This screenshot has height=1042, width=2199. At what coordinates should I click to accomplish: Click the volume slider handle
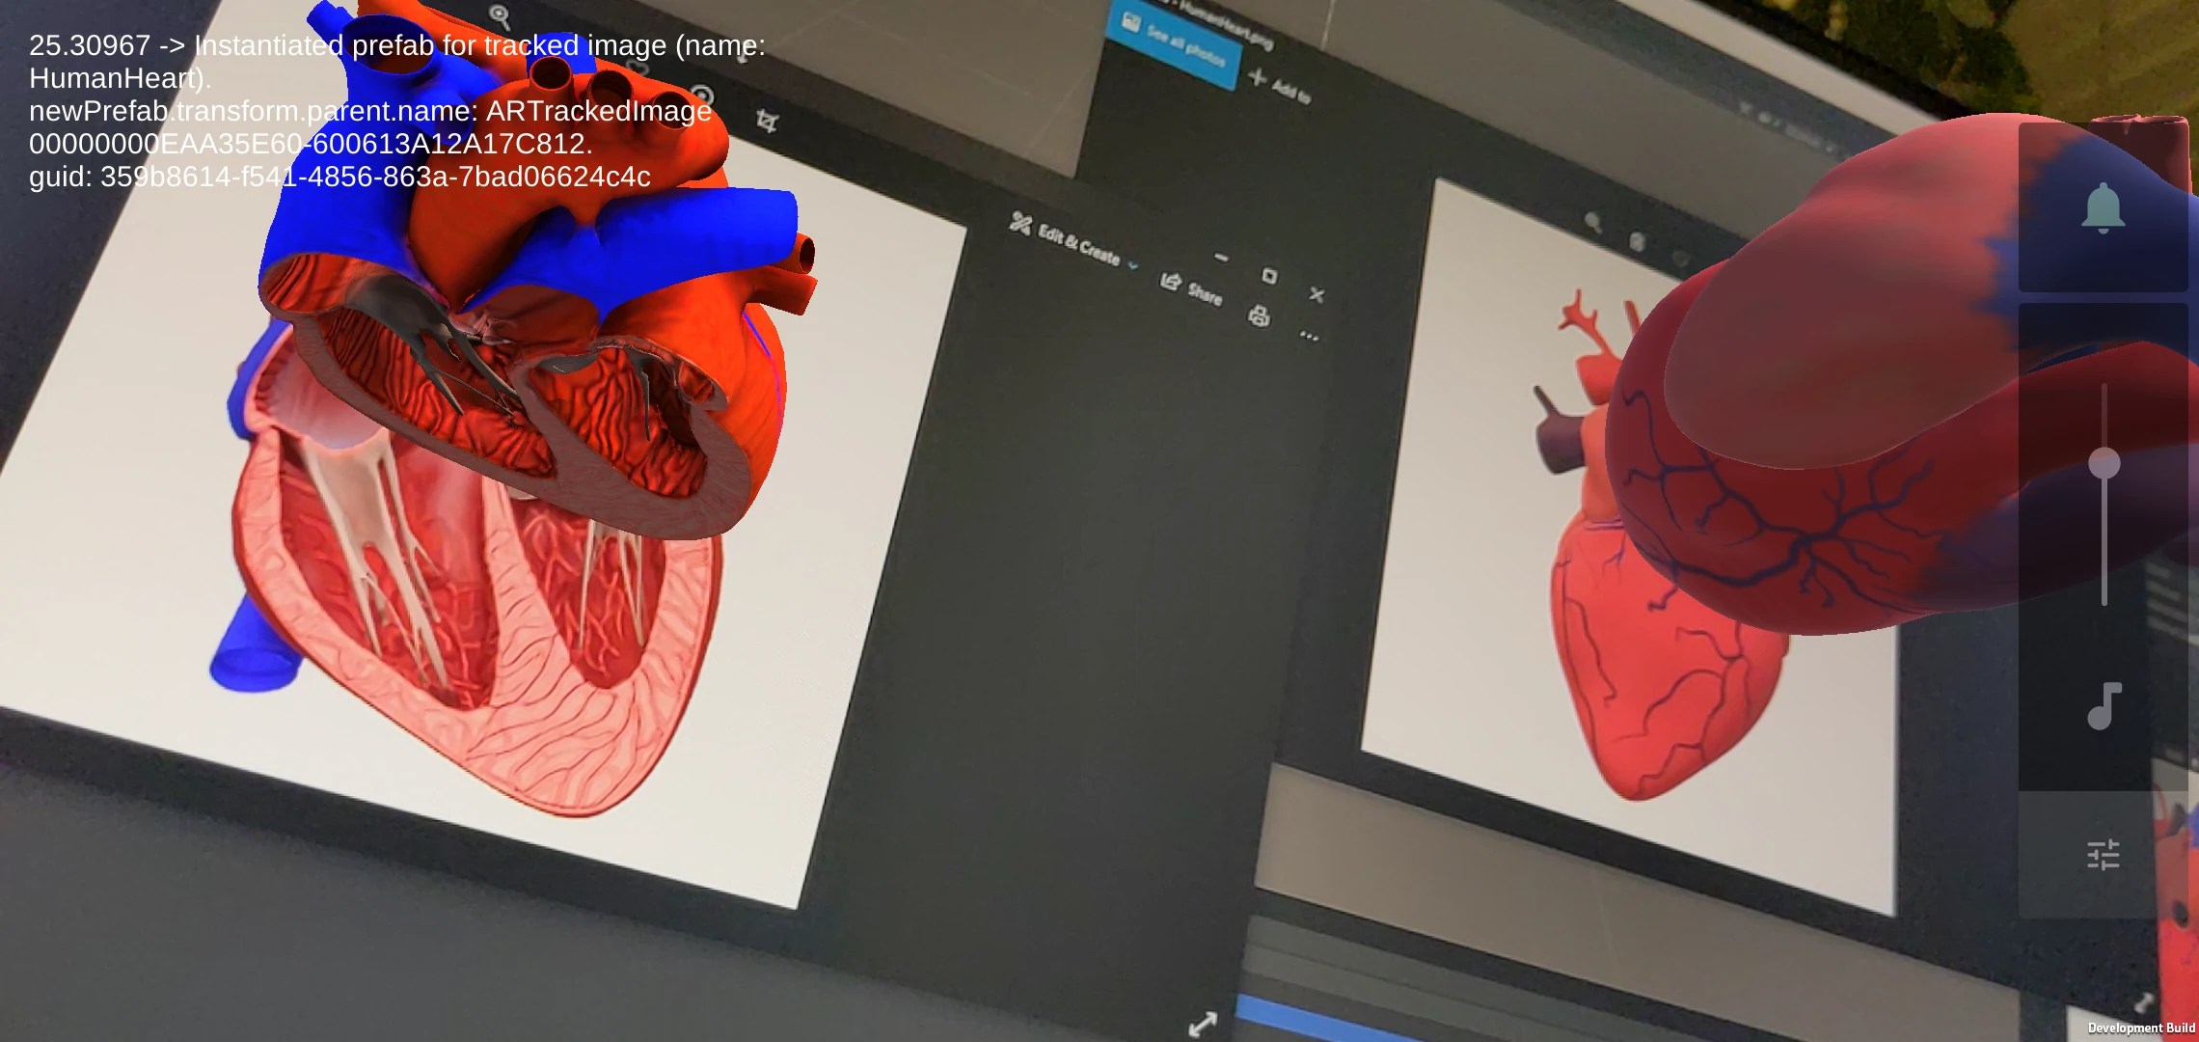coord(2104,464)
